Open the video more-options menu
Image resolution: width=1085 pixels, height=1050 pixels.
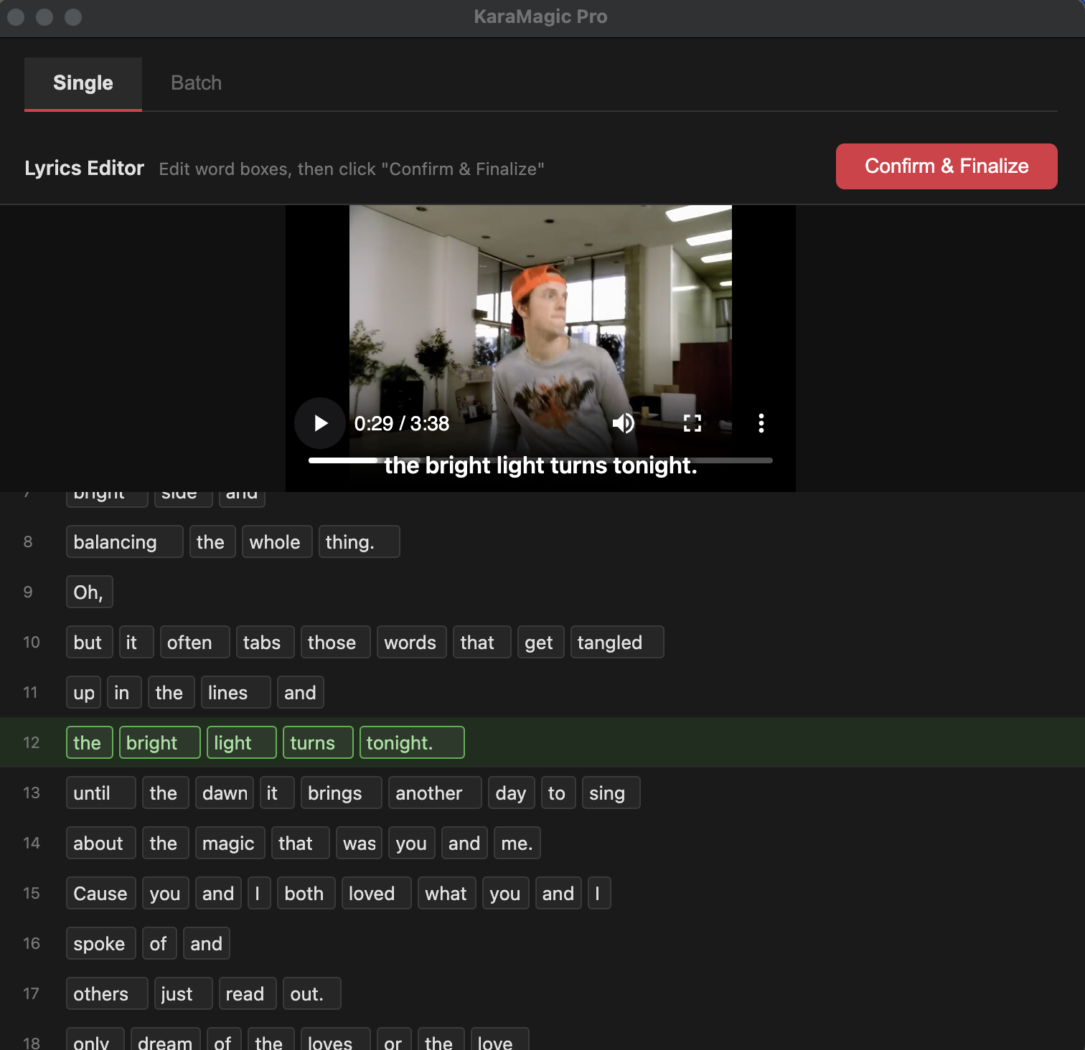click(x=761, y=423)
